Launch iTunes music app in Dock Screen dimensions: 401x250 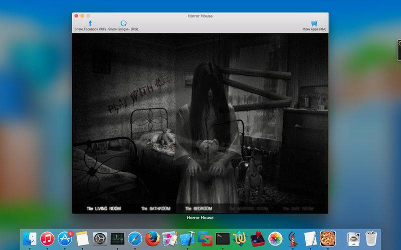(47, 239)
